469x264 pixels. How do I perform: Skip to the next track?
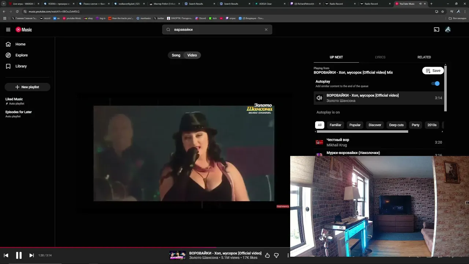(x=32, y=256)
